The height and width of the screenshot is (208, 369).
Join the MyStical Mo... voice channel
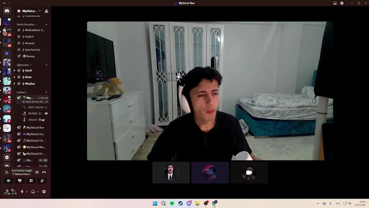[x=32, y=147]
